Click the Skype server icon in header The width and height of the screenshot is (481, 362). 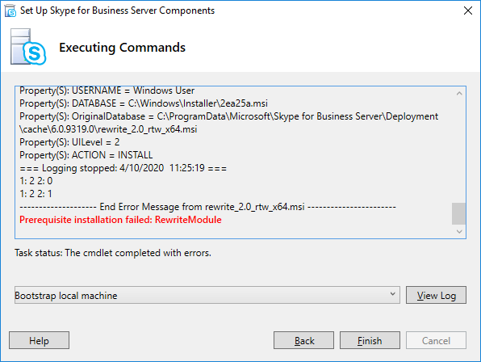click(x=28, y=47)
